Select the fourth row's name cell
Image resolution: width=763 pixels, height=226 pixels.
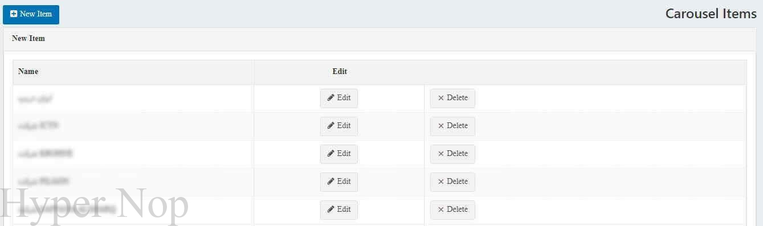(x=133, y=182)
